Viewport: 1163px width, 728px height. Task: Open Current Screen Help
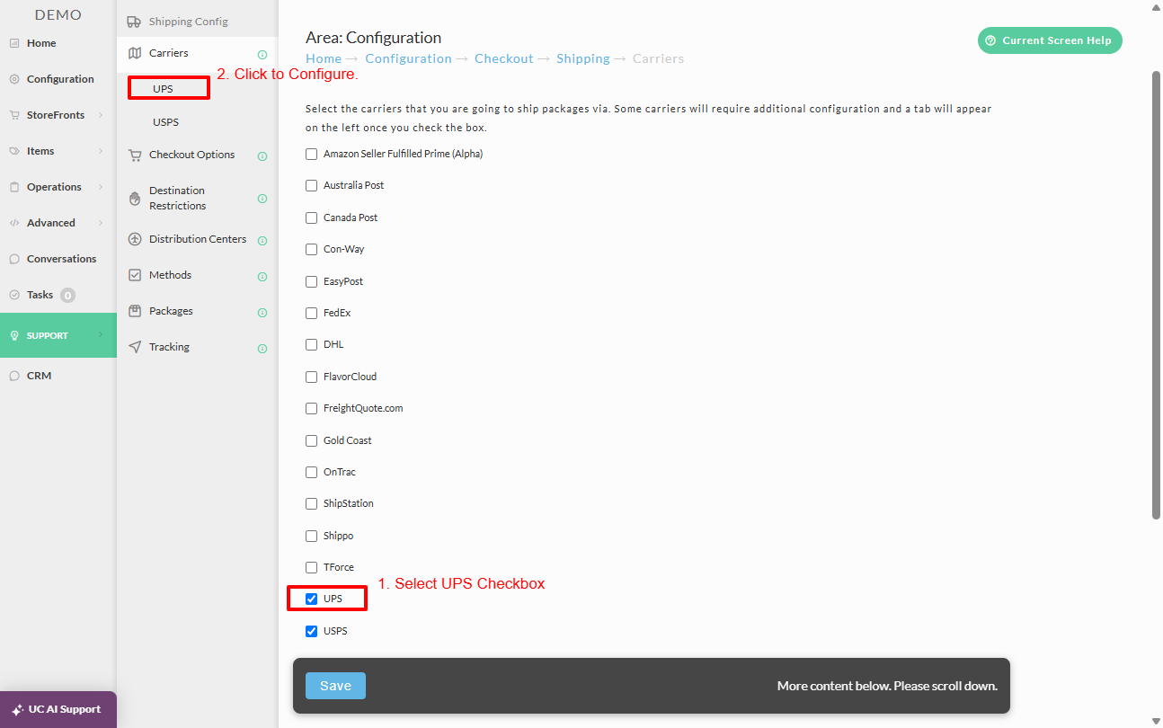click(x=1050, y=40)
